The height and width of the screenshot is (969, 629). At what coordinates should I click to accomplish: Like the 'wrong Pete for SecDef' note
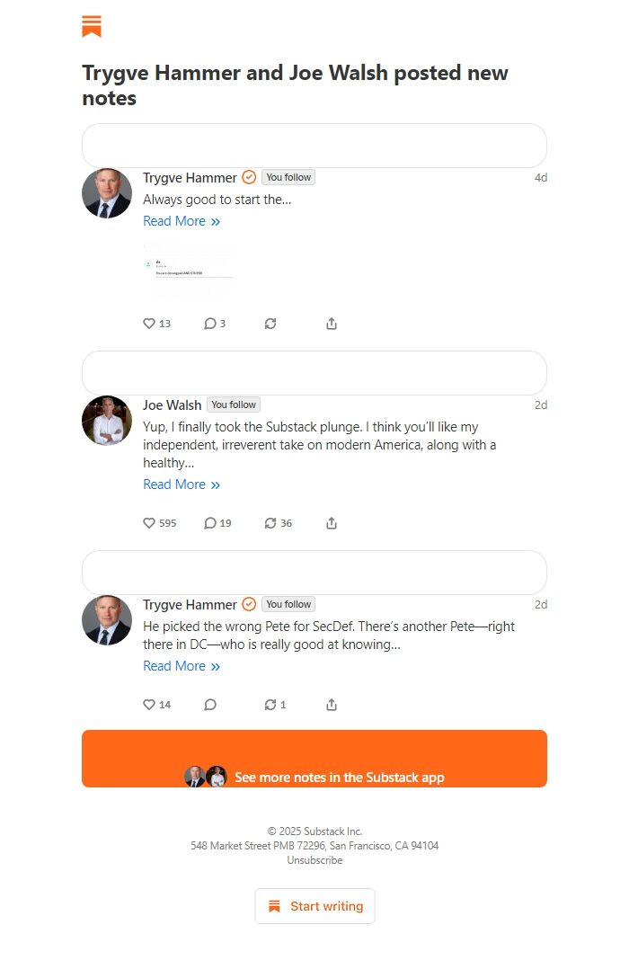[156, 705]
